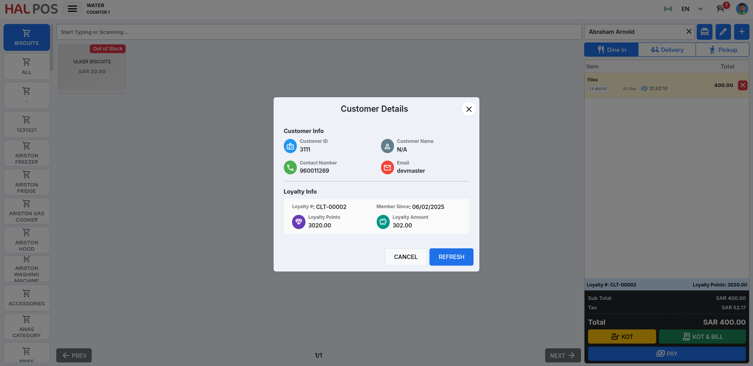
Task: Send order using KOT & BILL
Action: pos(702,336)
